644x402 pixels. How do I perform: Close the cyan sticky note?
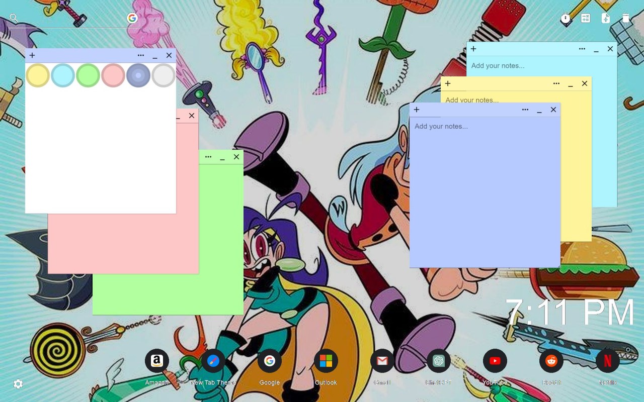click(610, 49)
